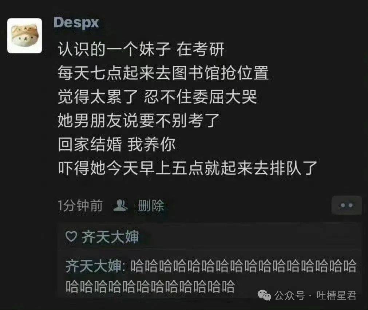368x310 pixels.
Task: Tap the 1分钟前 timestamp
Action: [x=80, y=205]
